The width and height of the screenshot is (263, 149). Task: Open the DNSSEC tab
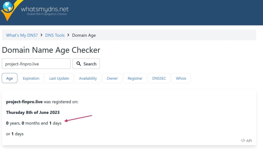pyautogui.click(x=159, y=78)
